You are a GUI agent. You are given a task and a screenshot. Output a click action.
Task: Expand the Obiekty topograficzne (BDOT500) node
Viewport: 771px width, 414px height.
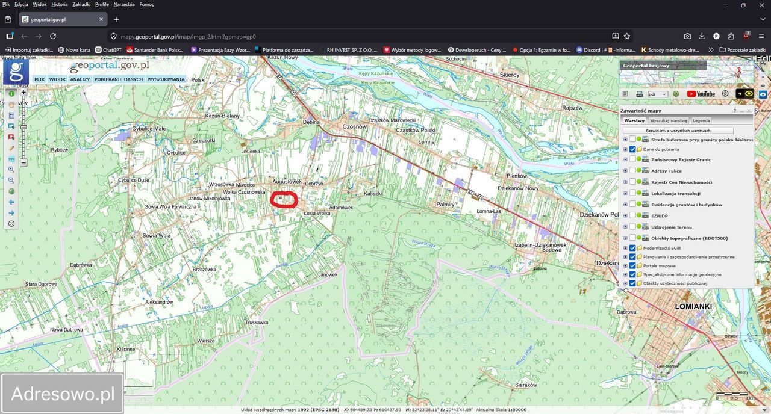625,238
